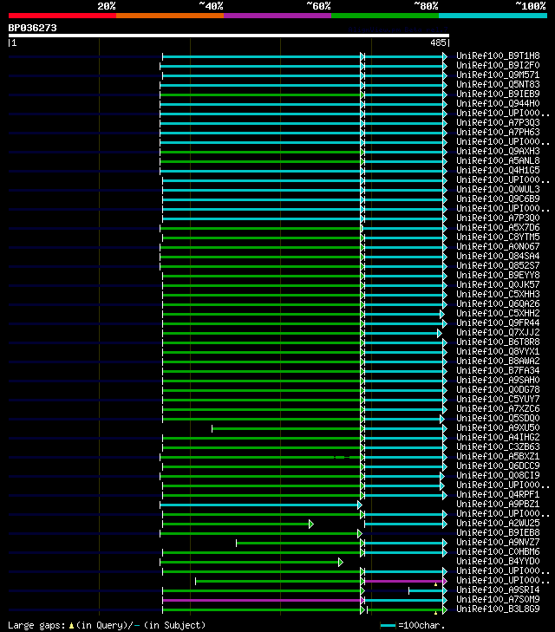Click hit label UniRef100_Q944H0

(x=498, y=103)
